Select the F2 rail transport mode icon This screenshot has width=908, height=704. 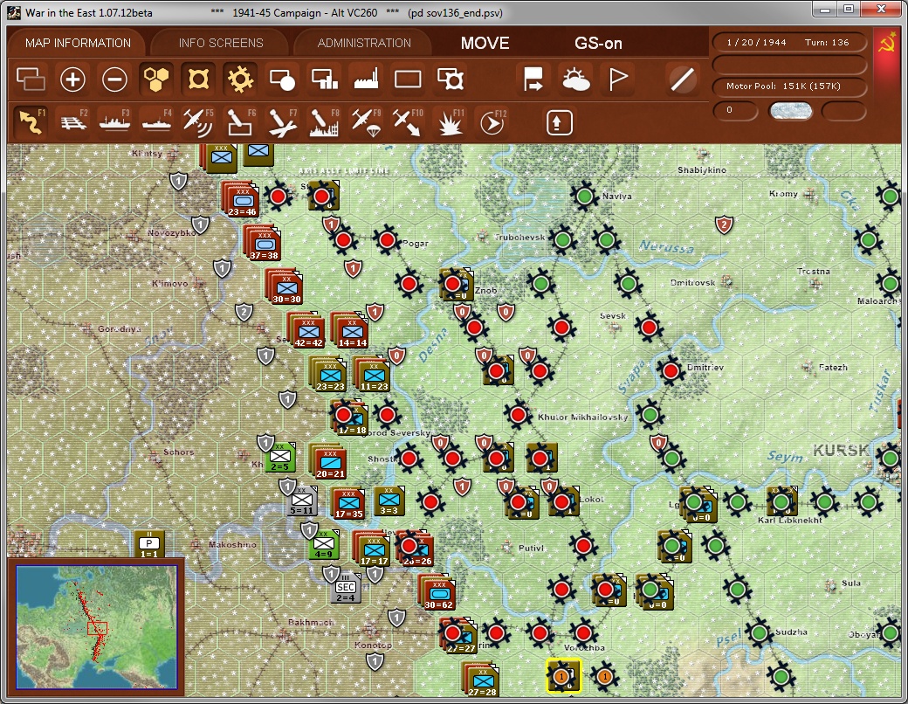tap(74, 121)
